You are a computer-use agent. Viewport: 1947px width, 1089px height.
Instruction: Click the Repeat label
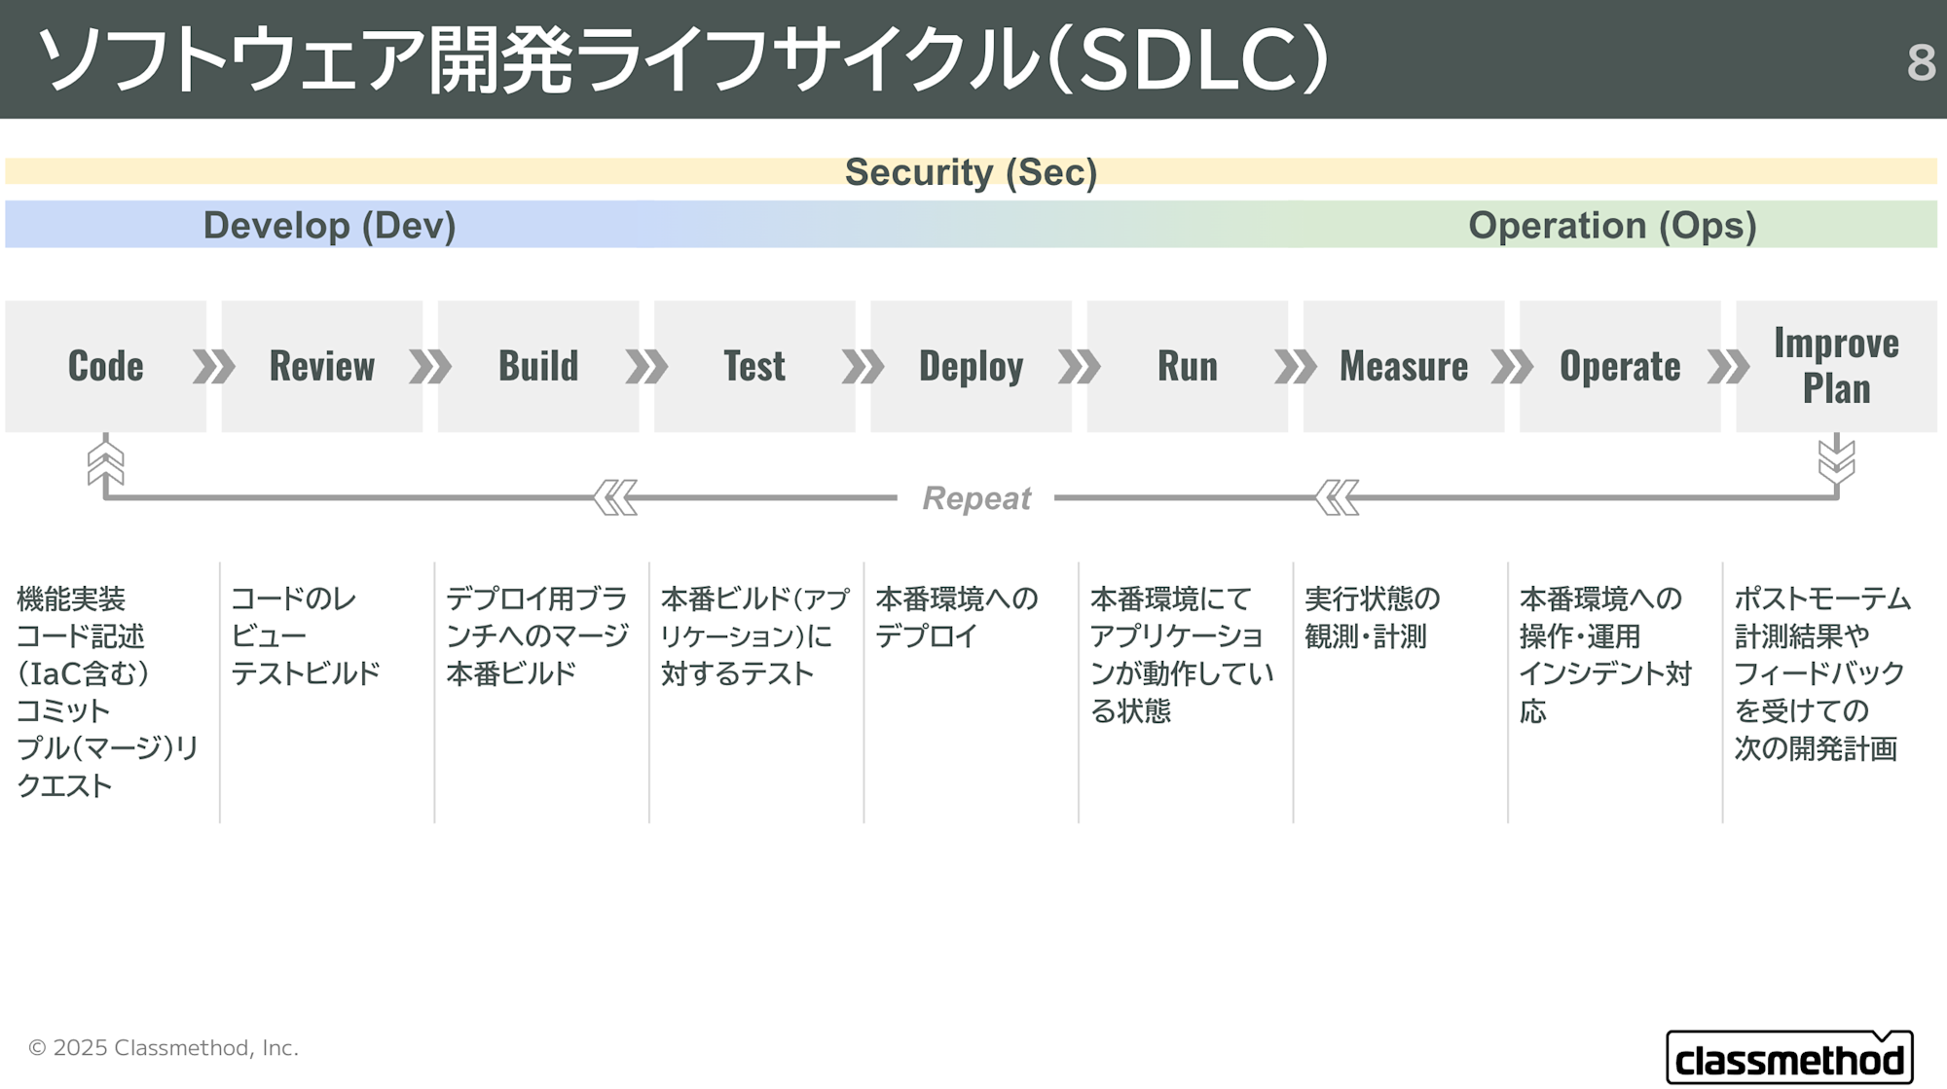[x=975, y=498]
